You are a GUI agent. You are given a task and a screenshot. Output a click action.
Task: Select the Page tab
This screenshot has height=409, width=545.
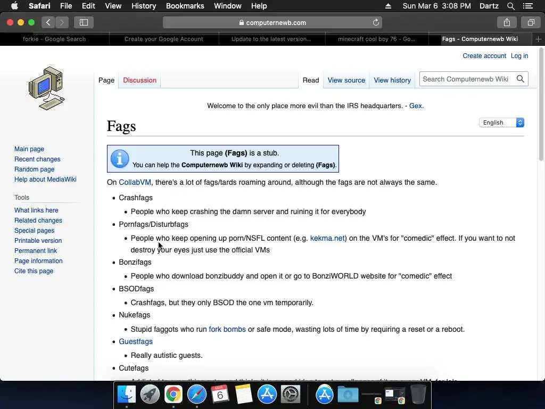106,80
